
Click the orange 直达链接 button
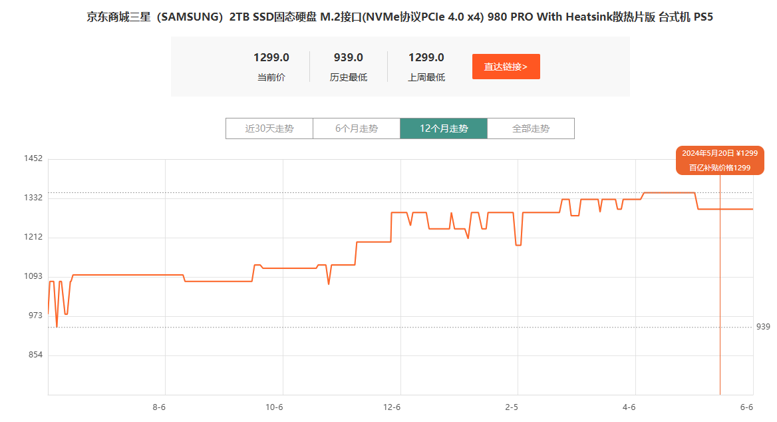[506, 66]
